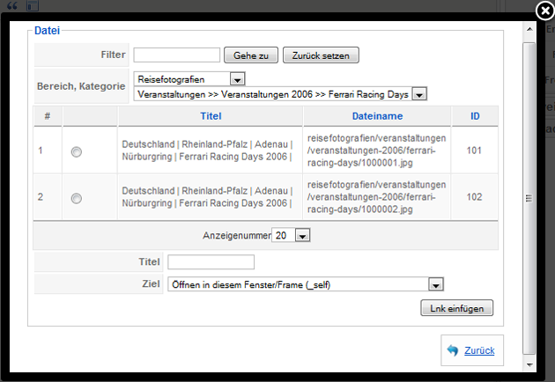Open the Ferrari Racing Days category dropdown
The height and width of the screenshot is (382, 555).
point(280,94)
